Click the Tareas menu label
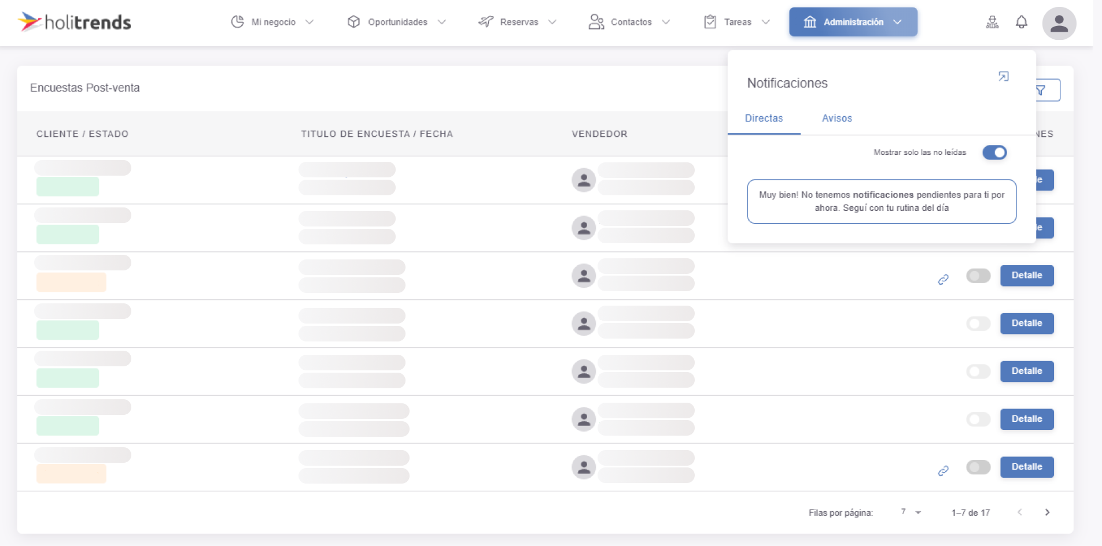The width and height of the screenshot is (1102, 546). (738, 22)
